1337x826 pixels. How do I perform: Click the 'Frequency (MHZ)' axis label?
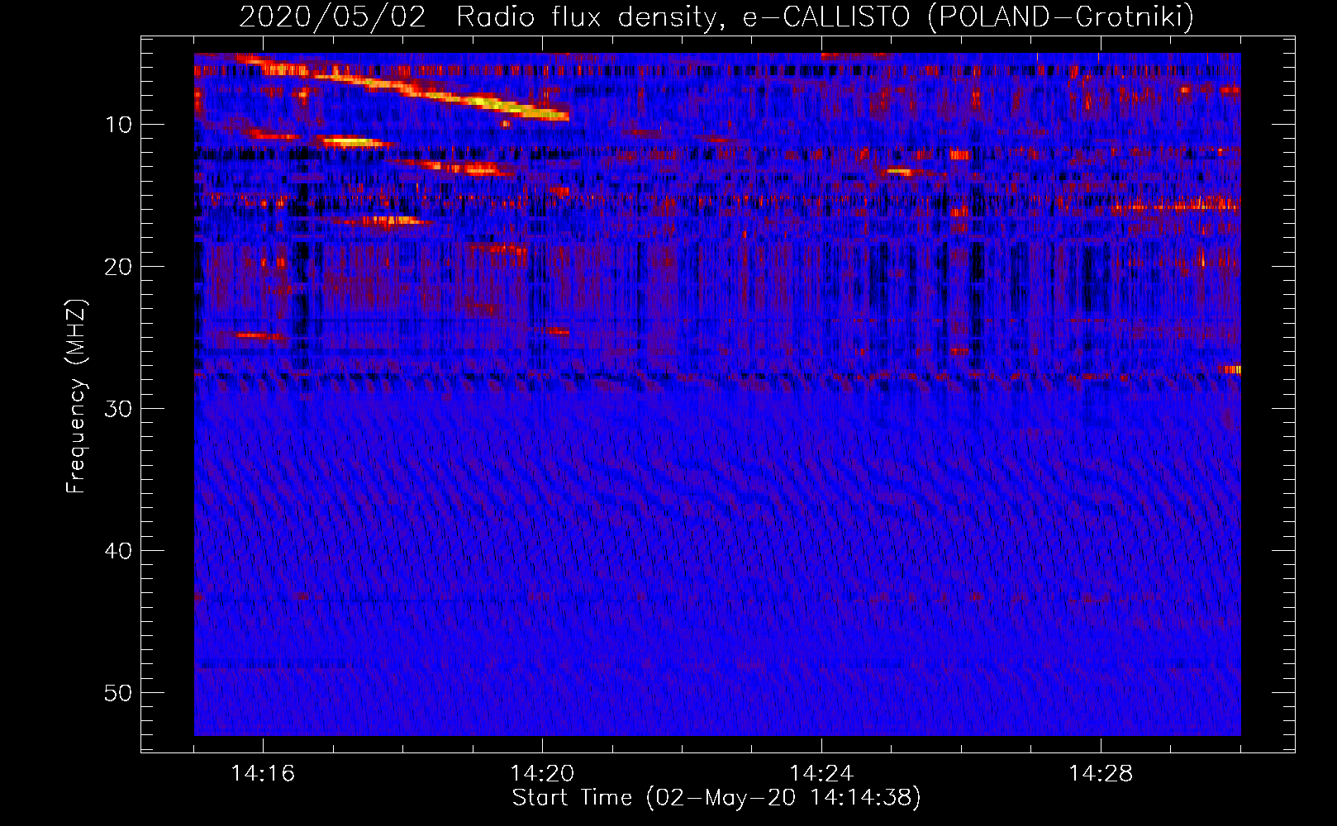click(76, 396)
